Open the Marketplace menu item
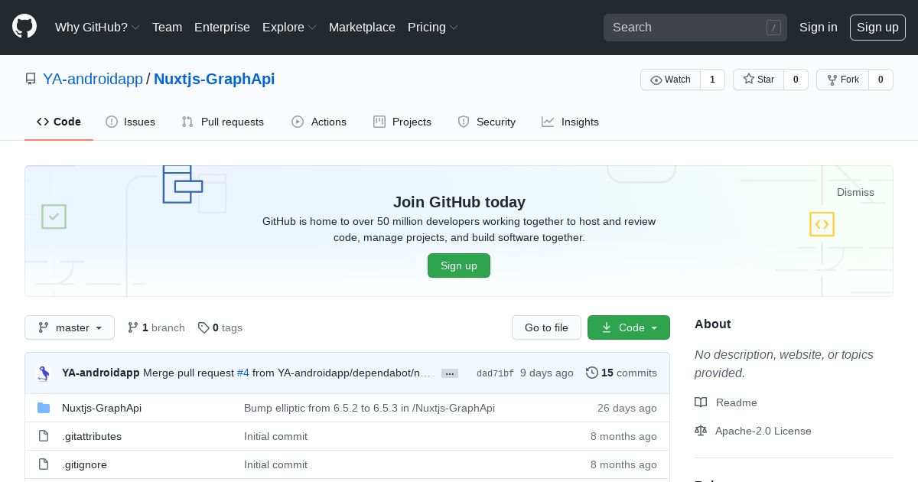The width and height of the screenshot is (918, 482). (x=362, y=27)
